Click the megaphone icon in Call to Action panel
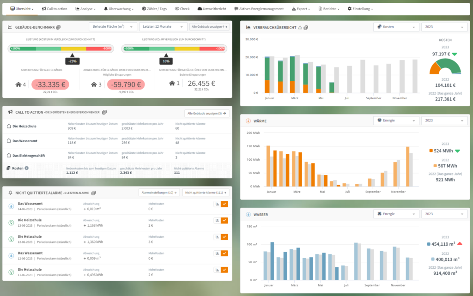The height and width of the screenshot is (296, 473). tap(10, 112)
